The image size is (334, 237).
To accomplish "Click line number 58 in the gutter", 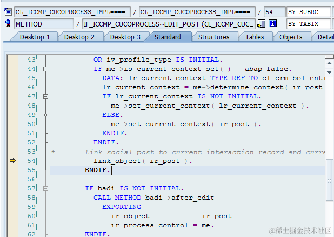I will point(31,198).
